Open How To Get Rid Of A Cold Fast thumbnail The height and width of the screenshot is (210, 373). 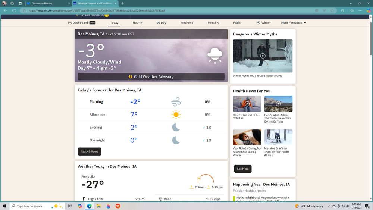click(x=247, y=104)
